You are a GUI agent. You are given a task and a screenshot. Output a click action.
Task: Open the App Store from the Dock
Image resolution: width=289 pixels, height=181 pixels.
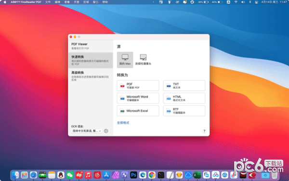tap(106, 175)
